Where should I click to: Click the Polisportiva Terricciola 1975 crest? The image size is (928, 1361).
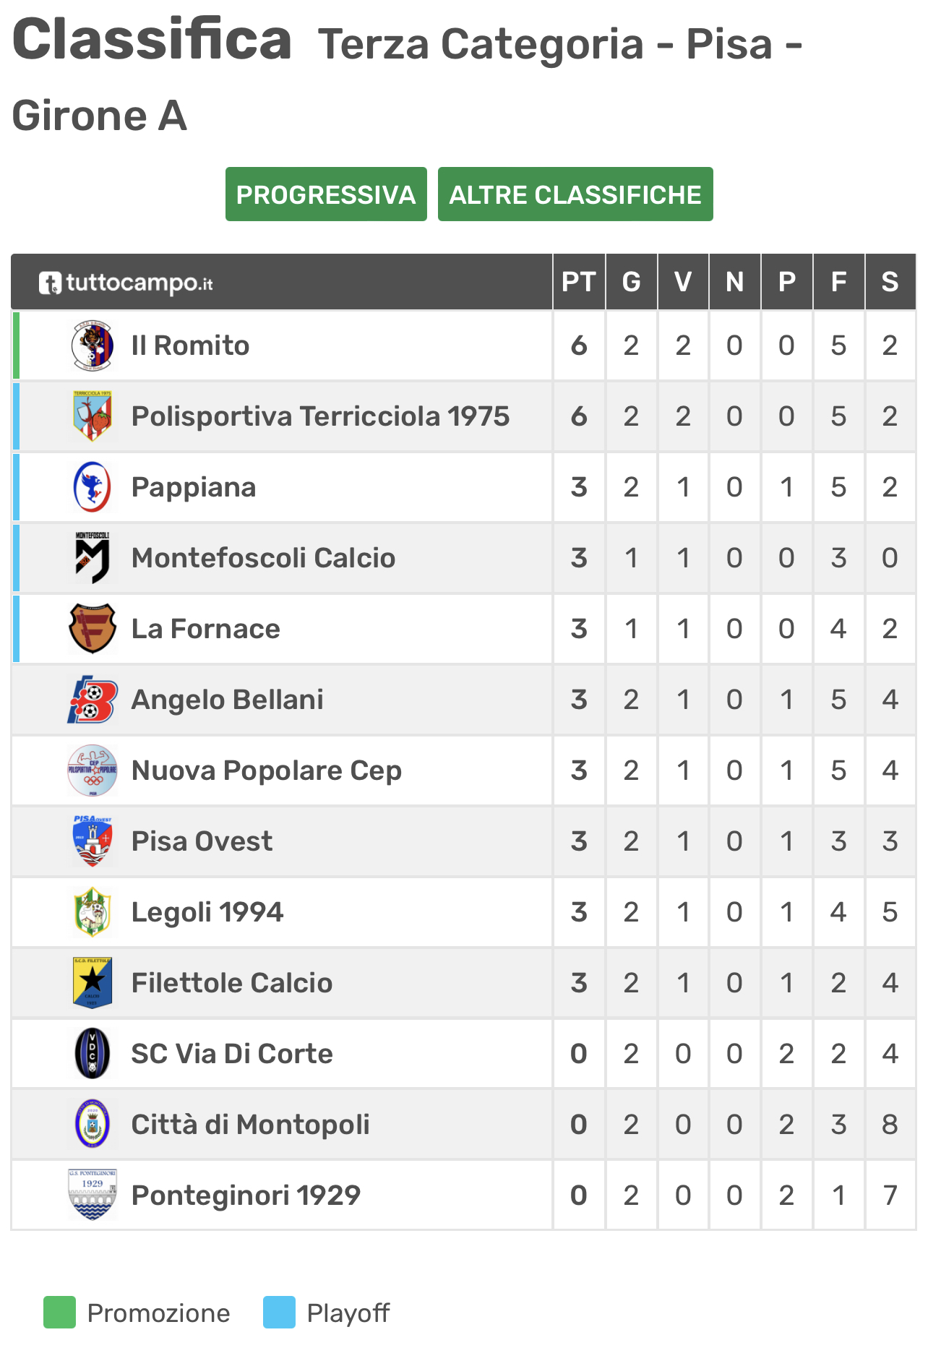tap(93, 416)
